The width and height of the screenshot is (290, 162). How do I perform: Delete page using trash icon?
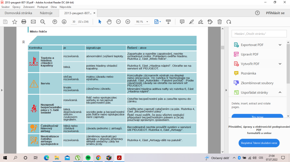(220, 22)
